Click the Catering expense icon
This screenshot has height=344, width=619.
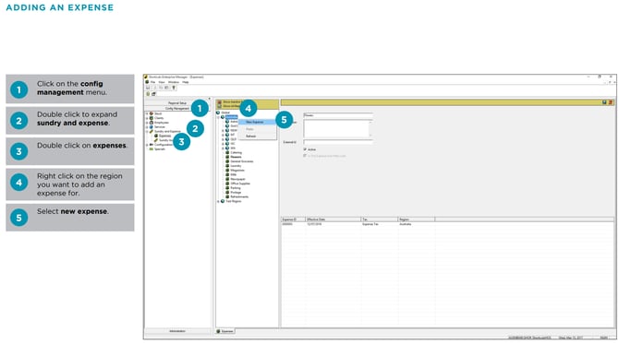[227, 152]
